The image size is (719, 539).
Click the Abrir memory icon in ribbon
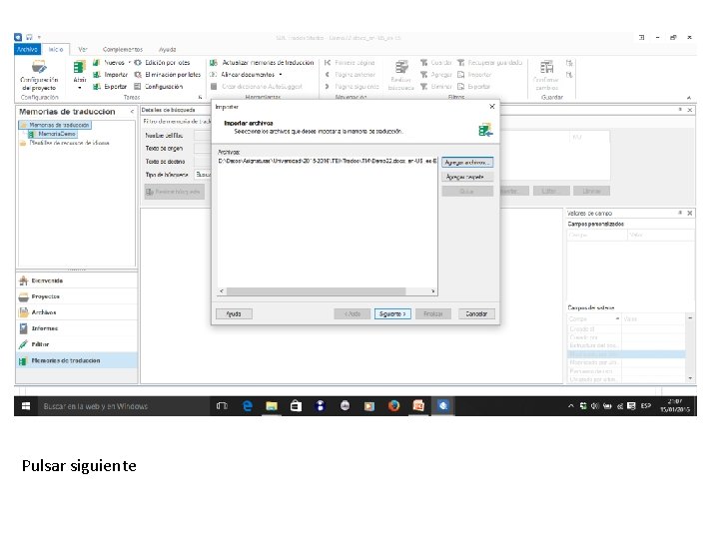click(x=79, y=68)
